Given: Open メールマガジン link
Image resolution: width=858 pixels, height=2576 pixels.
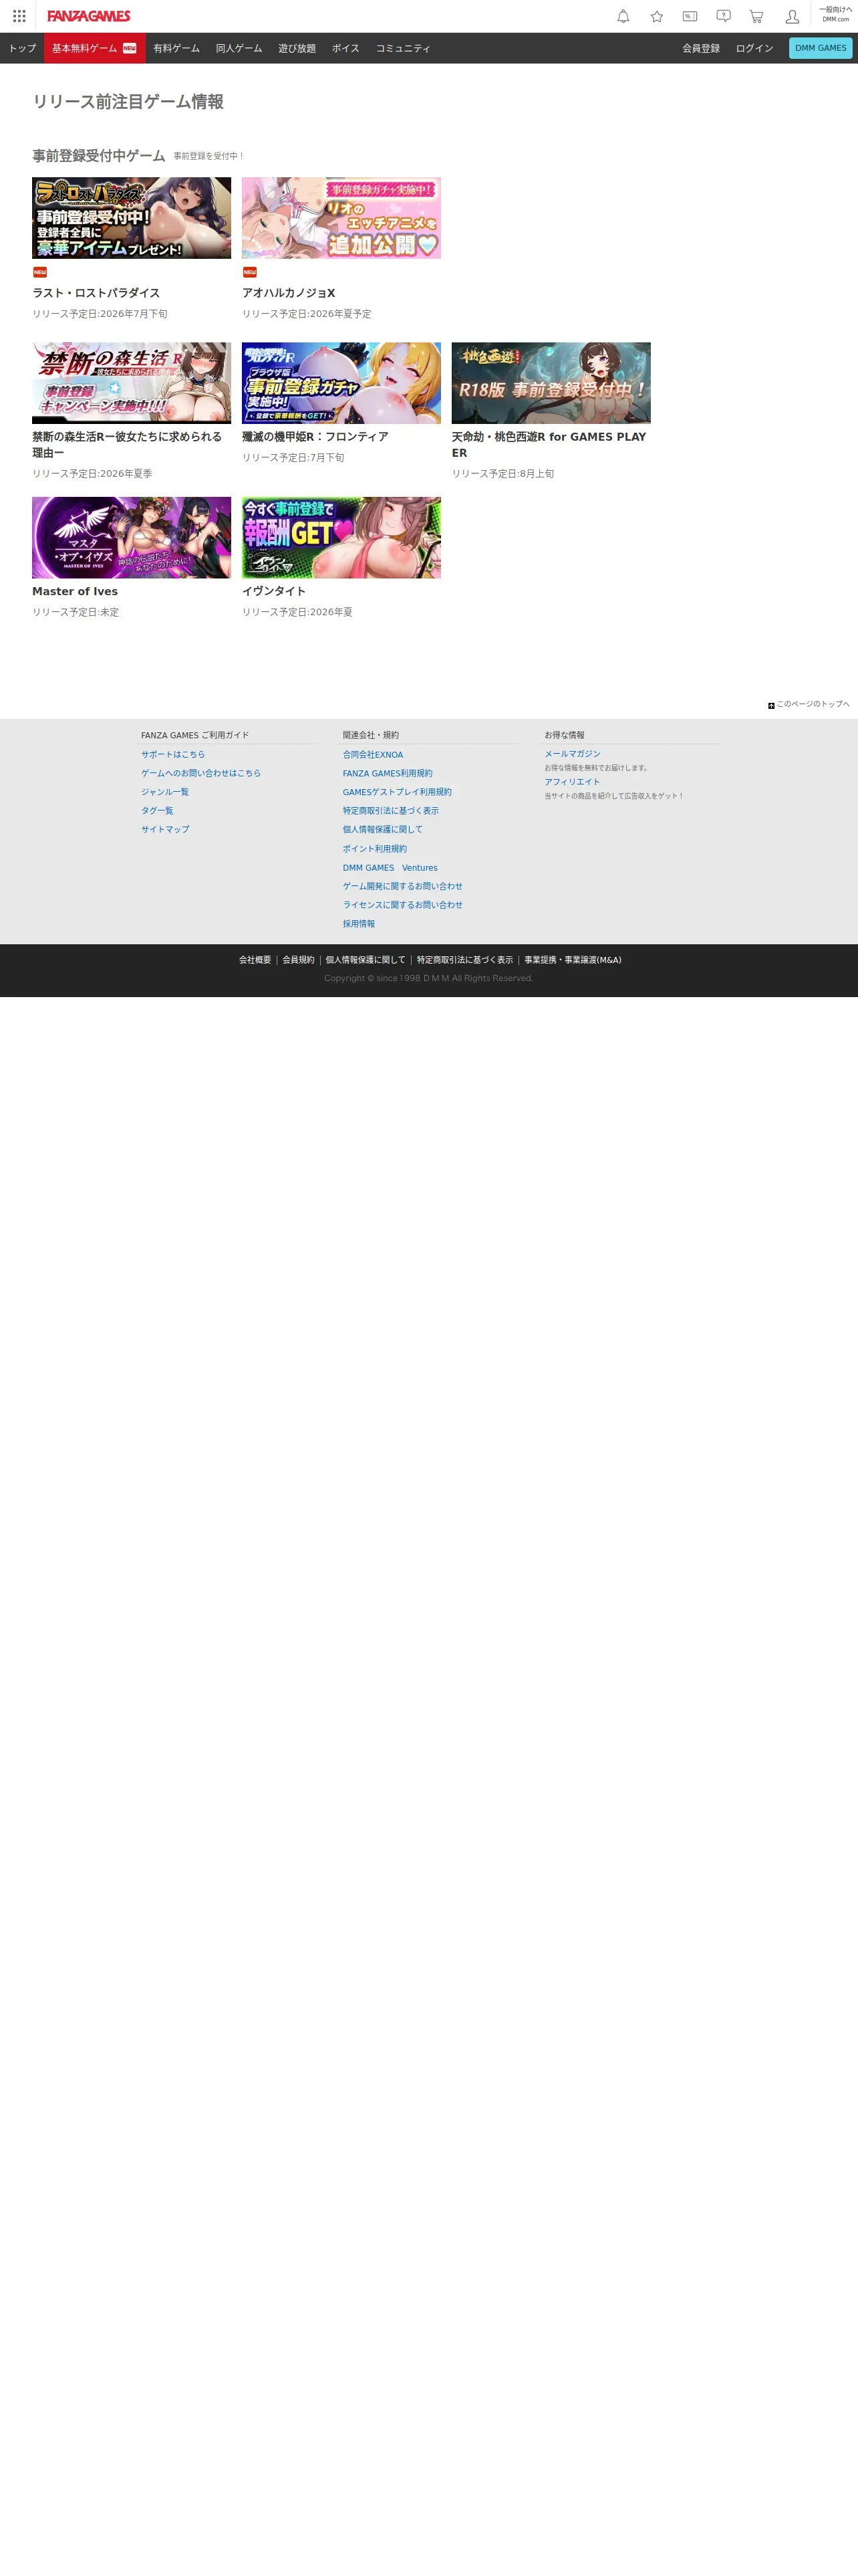Looking at the screenshot, I should 572,754.
